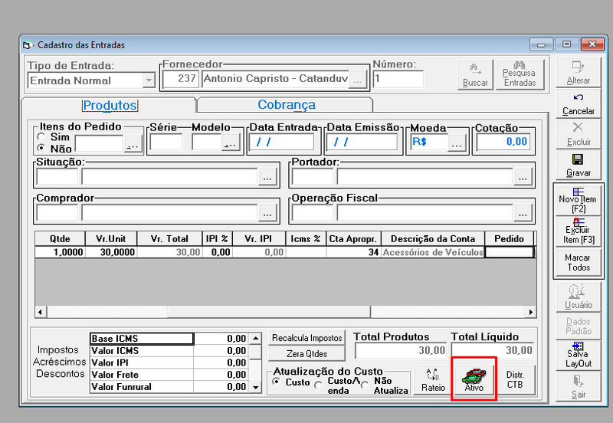Click Total Líquido field
Screen dimensions: 613x423
point(493,350)
